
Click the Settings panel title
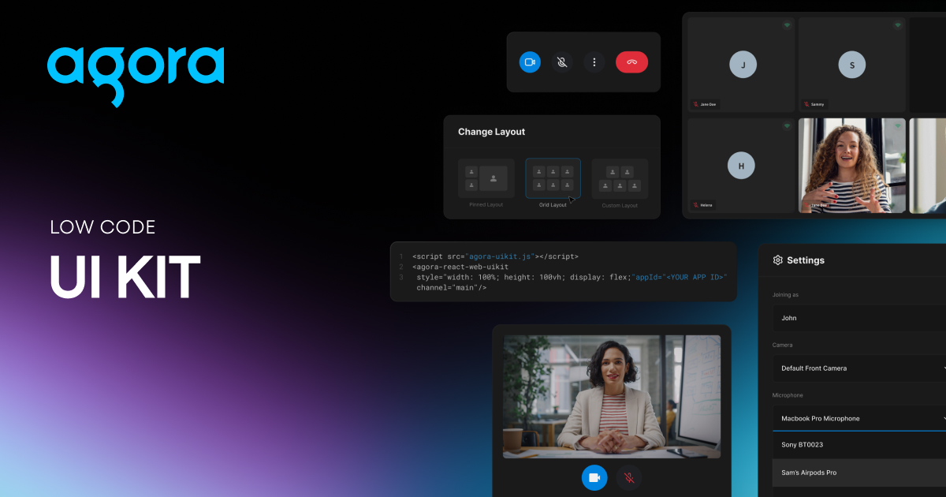coord(806,260)
